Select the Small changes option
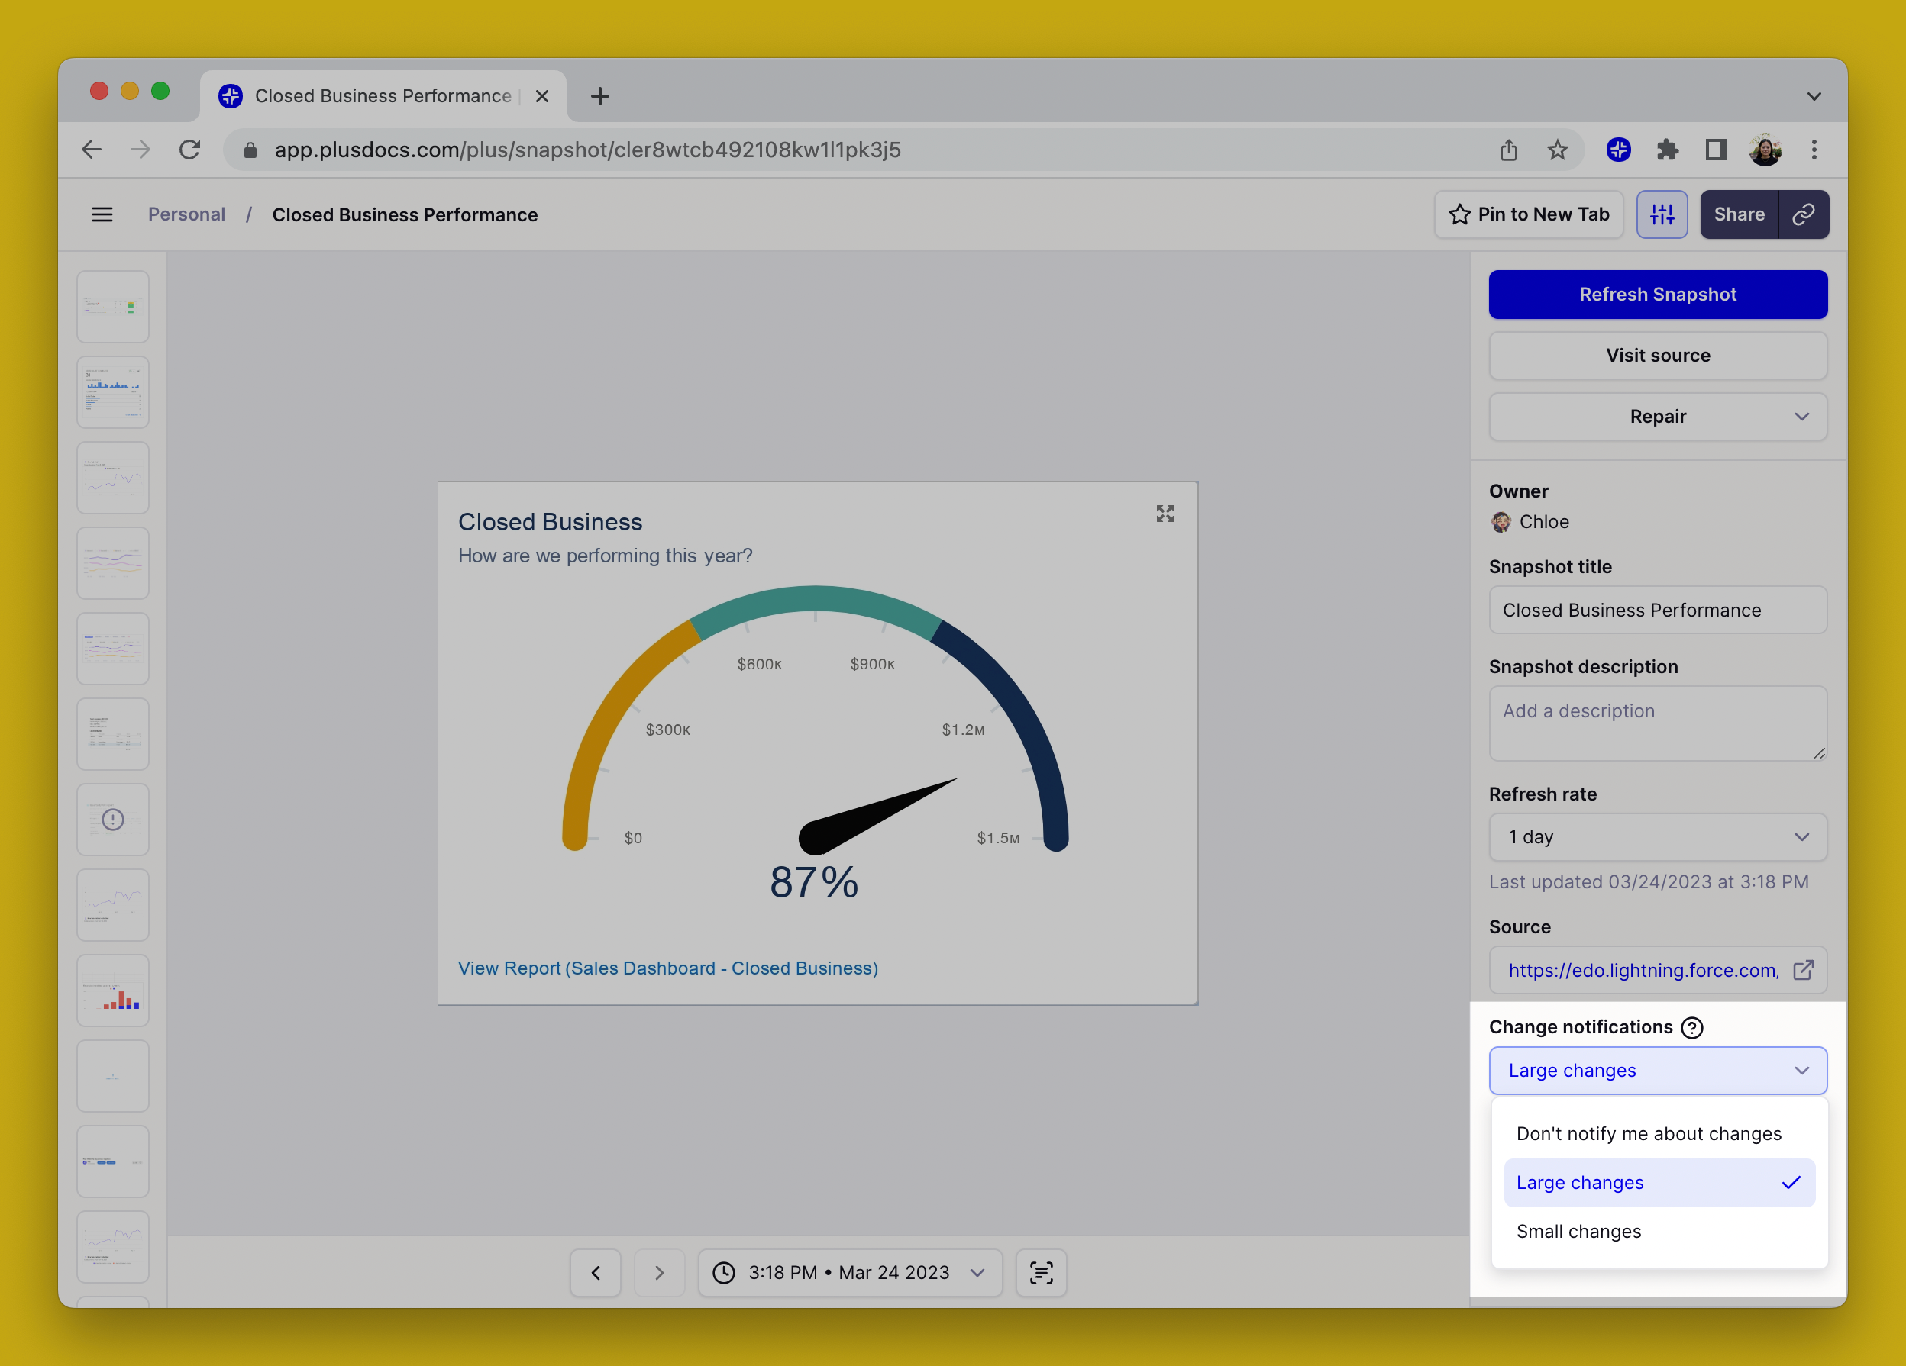 [1659, 1231]
